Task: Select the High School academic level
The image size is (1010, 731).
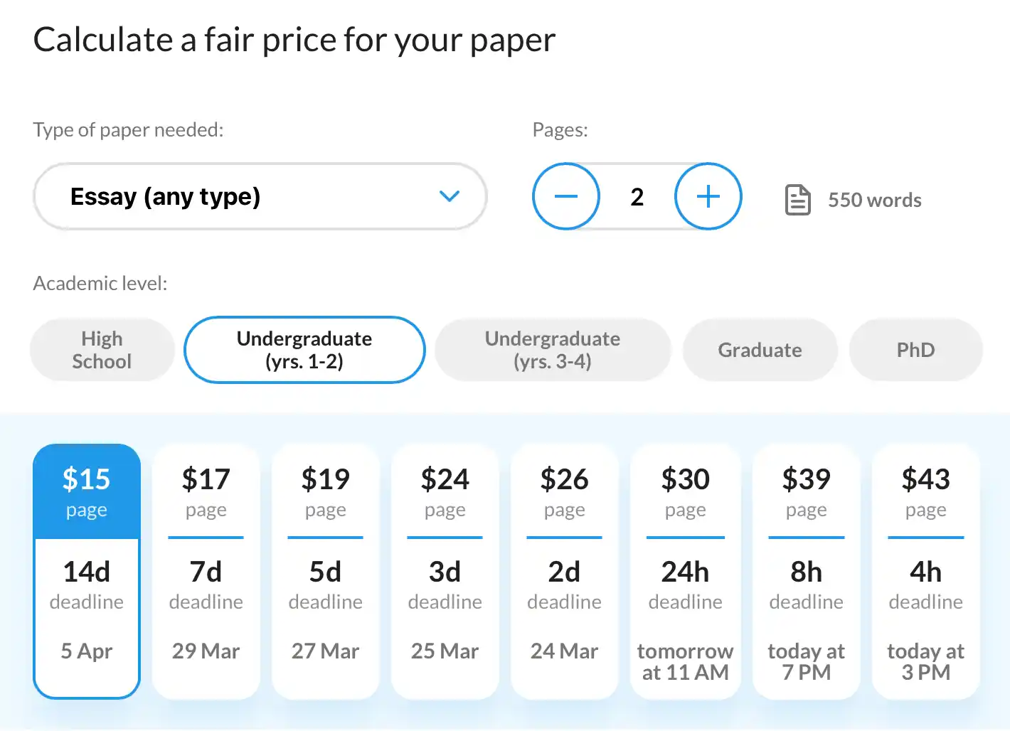Action: 102,350
